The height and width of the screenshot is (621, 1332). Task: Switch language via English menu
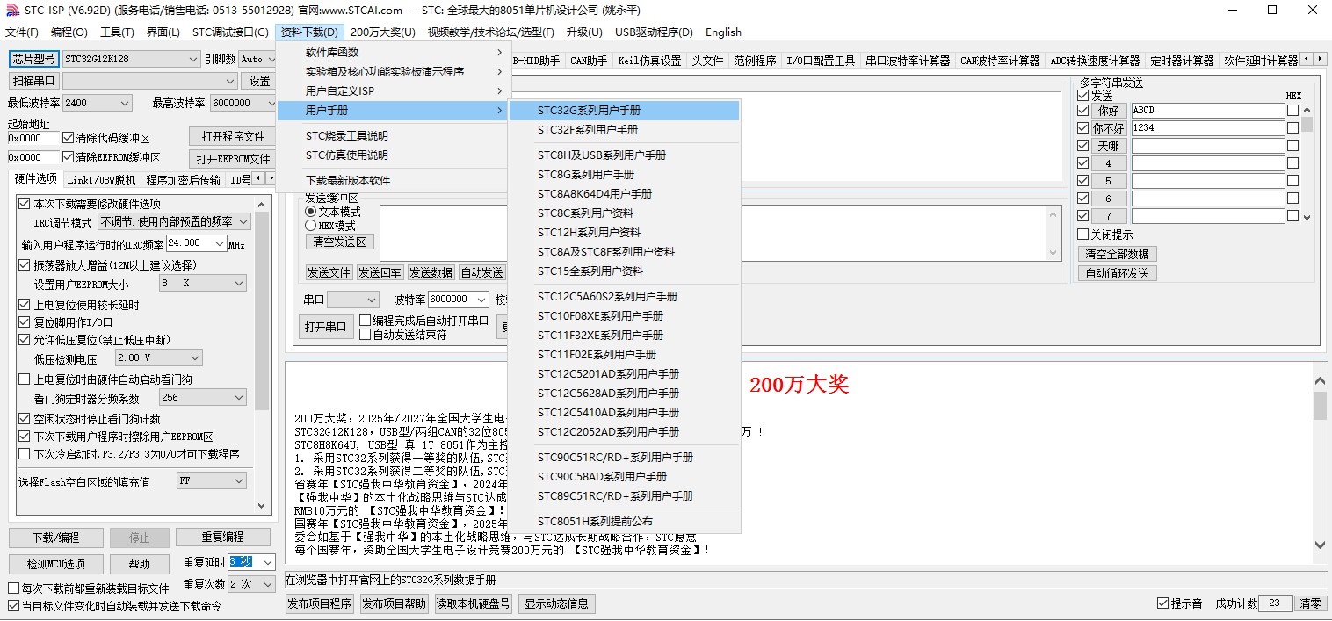(x=723, y=32)
